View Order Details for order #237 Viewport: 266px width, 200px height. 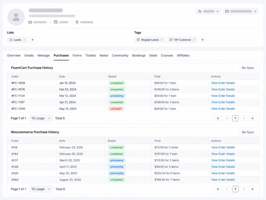click(223, 160)
